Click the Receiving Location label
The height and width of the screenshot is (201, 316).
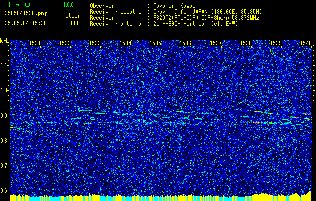coord(117,12)
